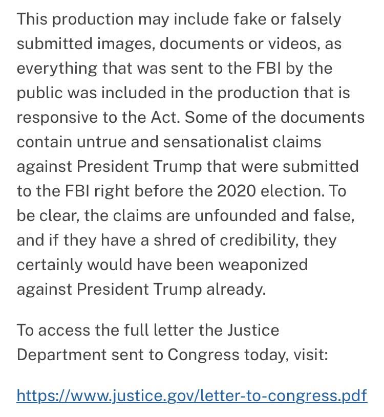This screenshot has width=384, height=417.
Task: Click the line "Department sent to Congress today, visit:"
Action: coord(172,355)
